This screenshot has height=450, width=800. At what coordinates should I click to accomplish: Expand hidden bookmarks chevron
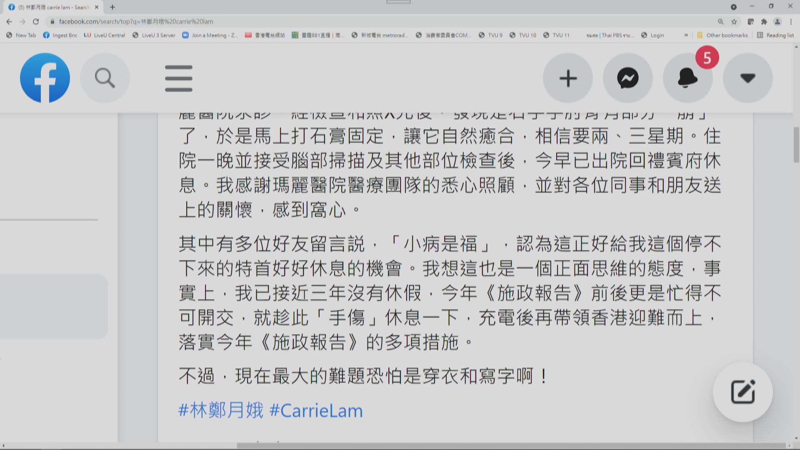click(x=686, y=35)
